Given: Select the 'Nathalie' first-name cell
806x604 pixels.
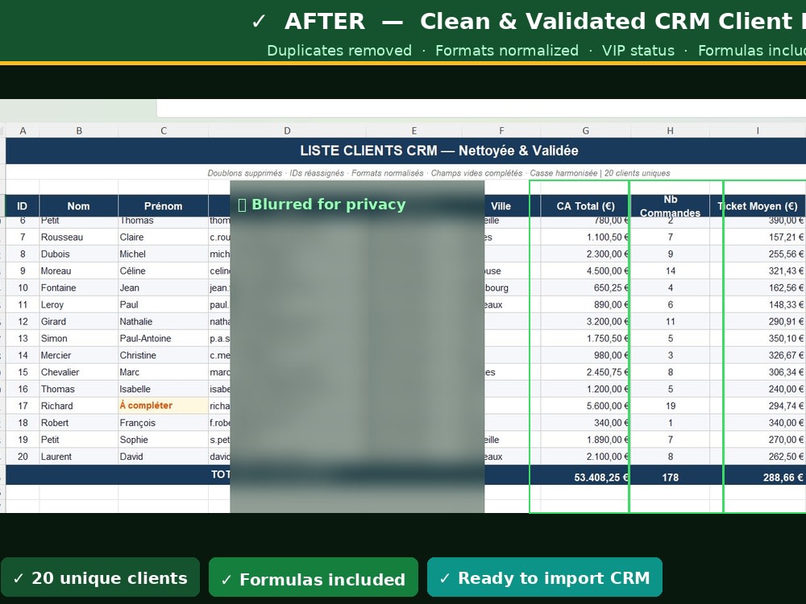Looking at the screenshot, I should 164,321.
